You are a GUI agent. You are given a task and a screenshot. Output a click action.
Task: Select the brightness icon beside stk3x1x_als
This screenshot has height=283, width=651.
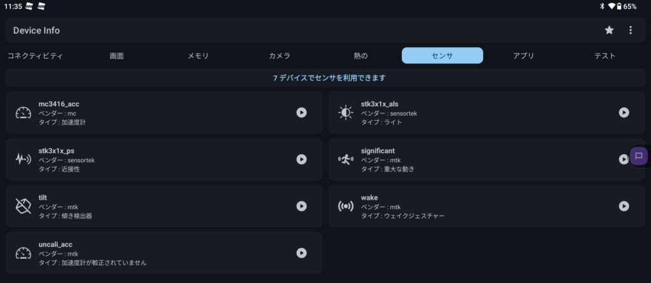[345, 113]
